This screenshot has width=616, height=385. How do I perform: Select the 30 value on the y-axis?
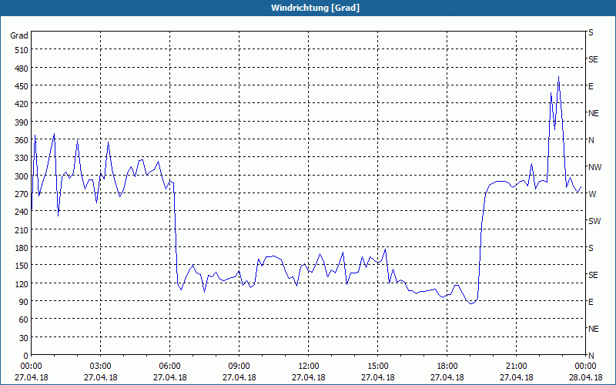pyautogui.click(x=24, y=338)
